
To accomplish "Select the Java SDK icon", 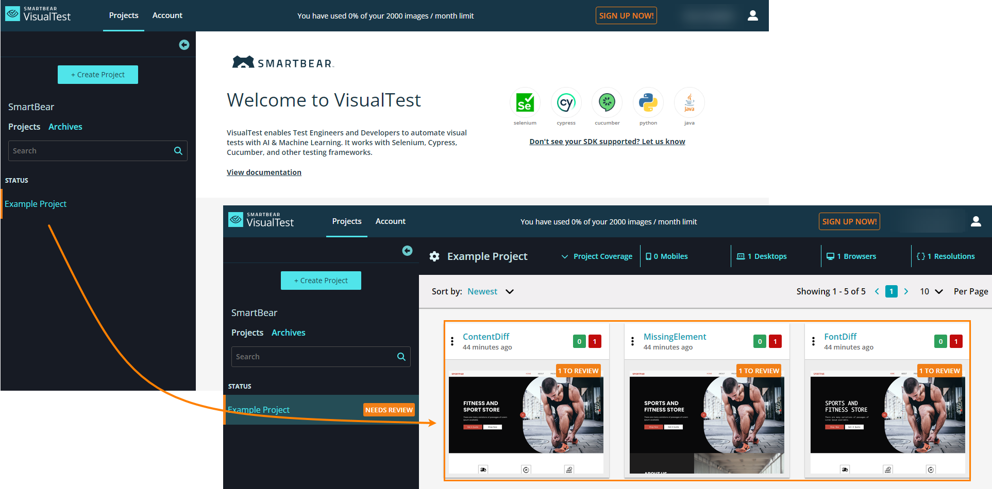I will pos(689,102).
